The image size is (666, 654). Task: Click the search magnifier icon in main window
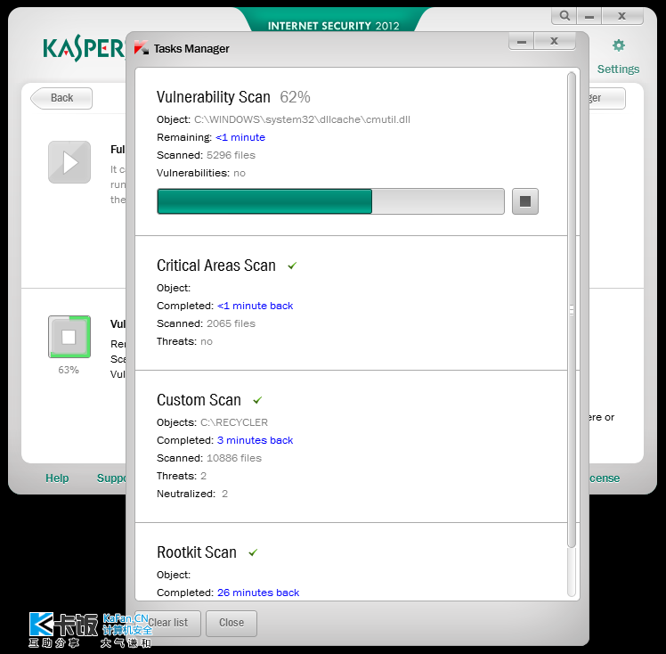(564, 16)
